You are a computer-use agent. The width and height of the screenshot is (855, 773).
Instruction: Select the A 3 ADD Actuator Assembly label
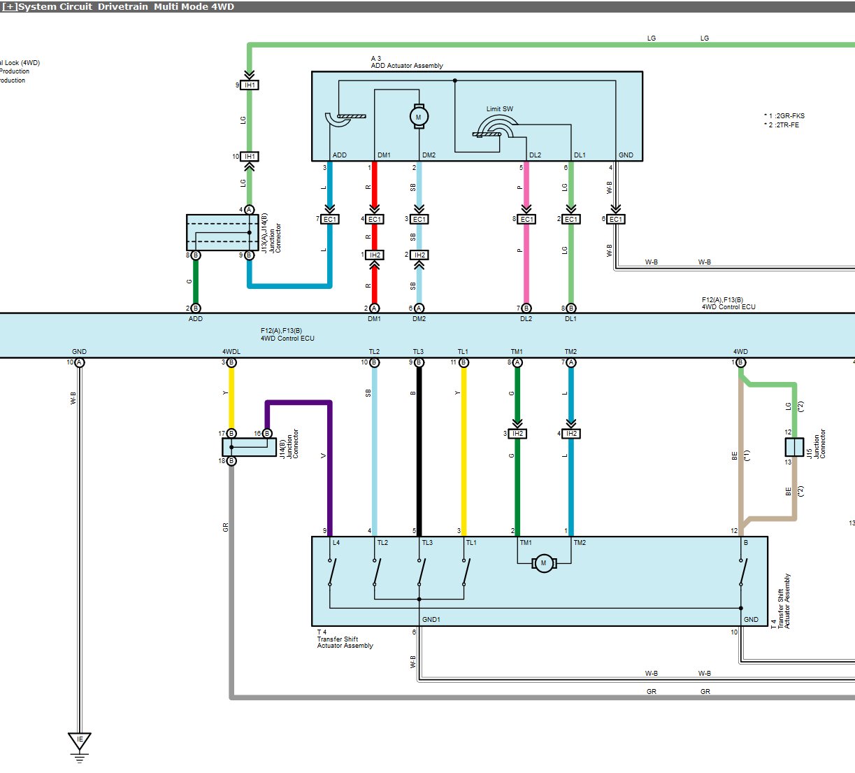click(407, 62)
